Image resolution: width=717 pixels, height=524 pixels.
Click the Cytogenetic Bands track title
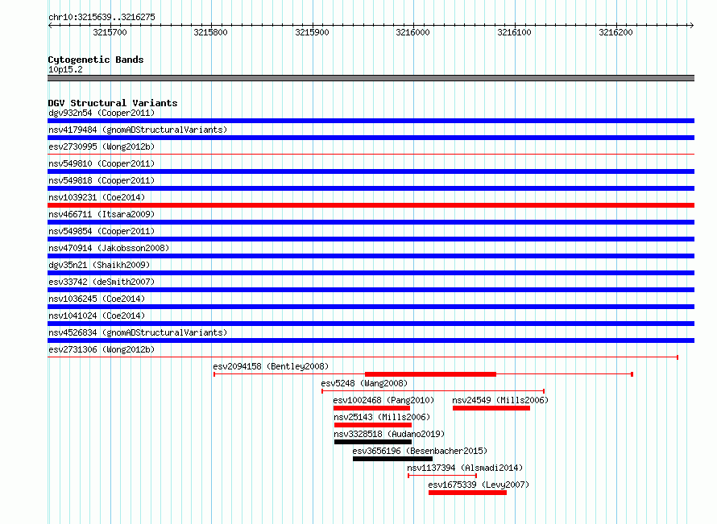(x=96, y=60)
